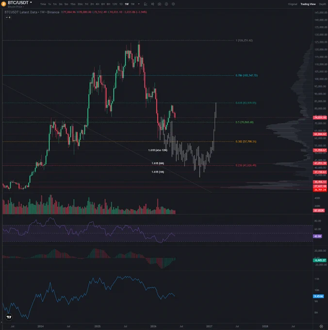Open the more timeframes dropdown arrow

click(139, 4)
